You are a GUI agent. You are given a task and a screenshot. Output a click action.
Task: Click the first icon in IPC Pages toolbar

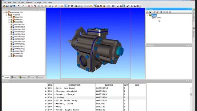click(147, 12)
